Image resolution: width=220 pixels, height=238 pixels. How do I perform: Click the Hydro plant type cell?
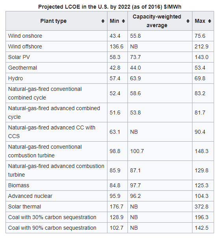tap(57, 78)
